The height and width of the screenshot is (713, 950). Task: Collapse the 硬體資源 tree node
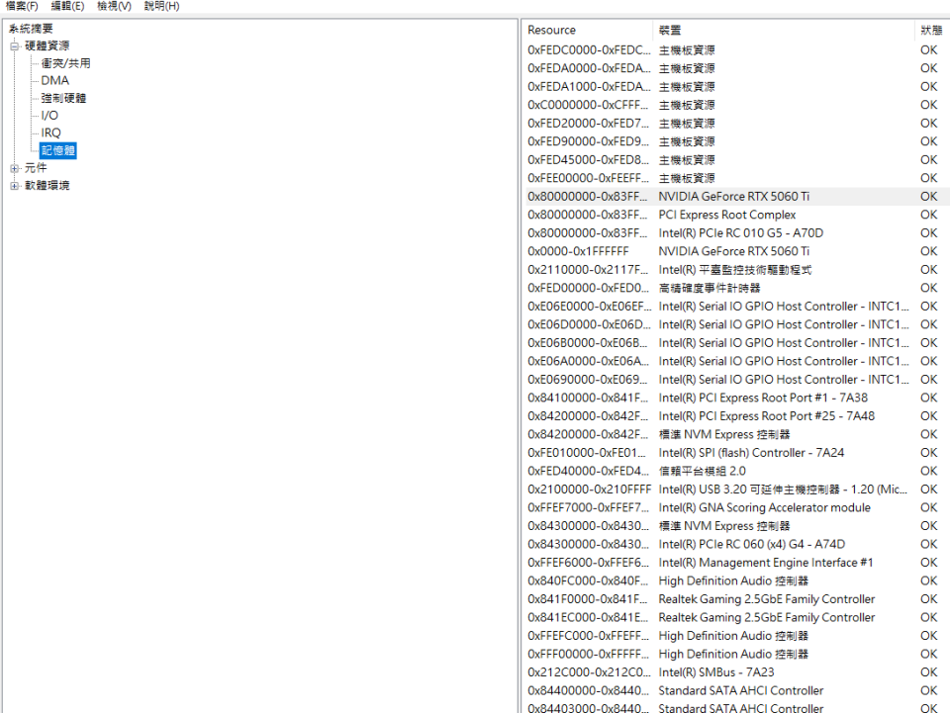pyautogui.click(x=15, y=46)
